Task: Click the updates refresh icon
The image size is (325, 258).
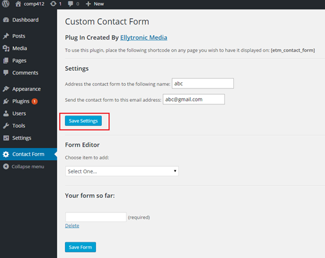Action: 53,4
